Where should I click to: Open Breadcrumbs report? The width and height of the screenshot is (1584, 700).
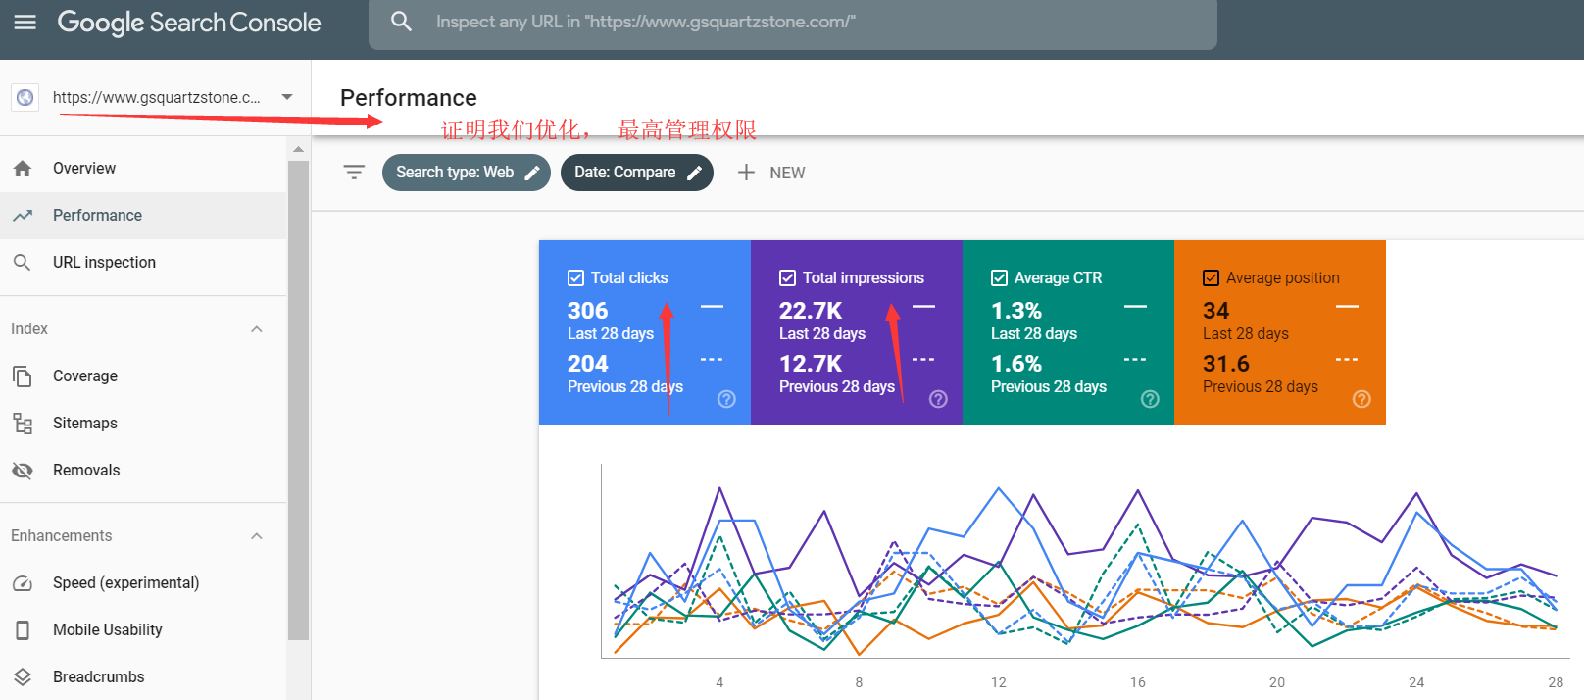point(143,677)
